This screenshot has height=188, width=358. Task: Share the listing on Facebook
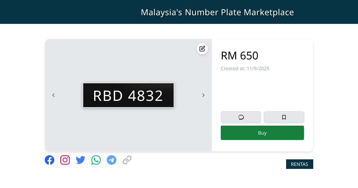tap(50, 160)
